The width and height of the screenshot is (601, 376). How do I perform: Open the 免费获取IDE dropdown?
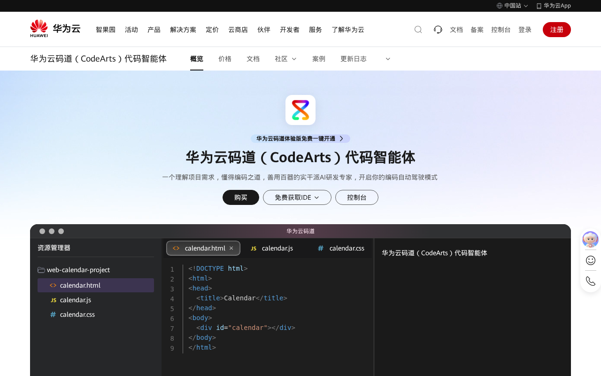(x=297, y=197)
